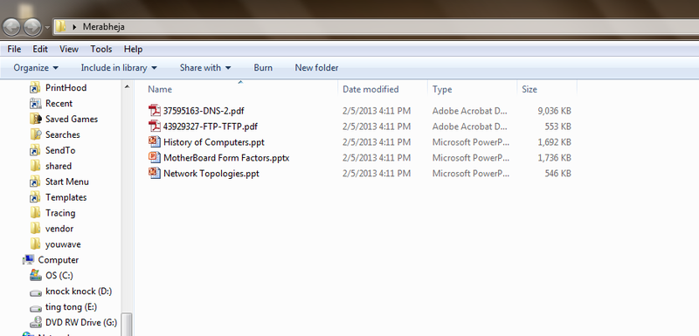This screenshot has height=336, width=699.
Task: Click the navigation pane scrollbar thumb
Action: click(x=127, y=324)
